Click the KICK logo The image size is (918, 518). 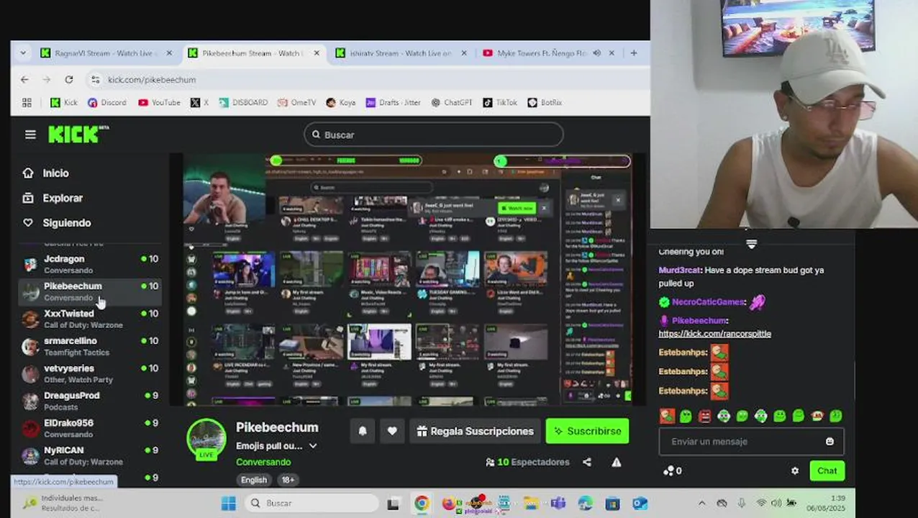78,134
